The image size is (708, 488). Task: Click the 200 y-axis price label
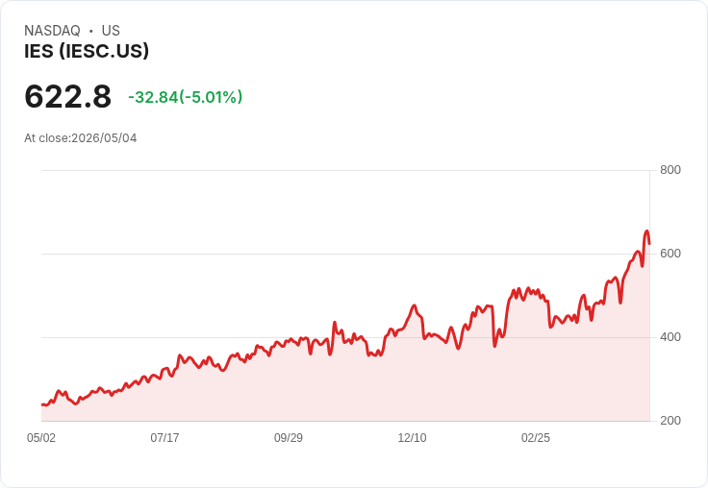[x=670, y=421]
